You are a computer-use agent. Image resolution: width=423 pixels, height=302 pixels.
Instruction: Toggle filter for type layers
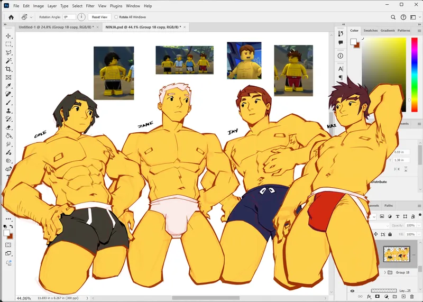click(398, 216)
